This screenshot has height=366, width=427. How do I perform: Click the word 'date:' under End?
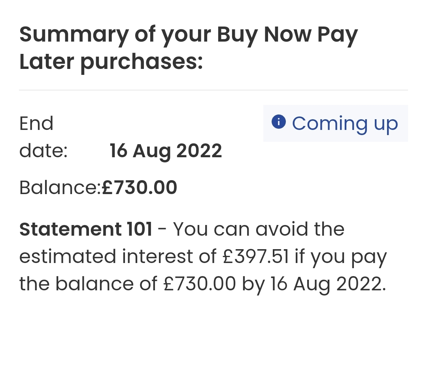click(43, 151)
